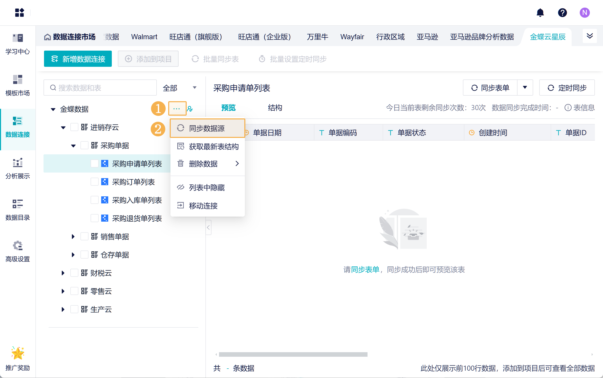Check the 采购订单列表 checkbox
The height and width of the screenshot is (378, 603).
click(x=95, y=182)
